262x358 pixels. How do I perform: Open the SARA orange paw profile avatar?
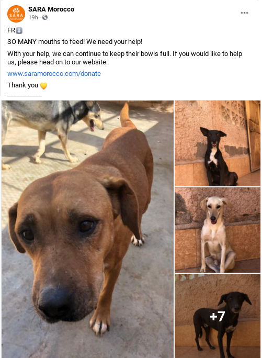pos(16,14)
